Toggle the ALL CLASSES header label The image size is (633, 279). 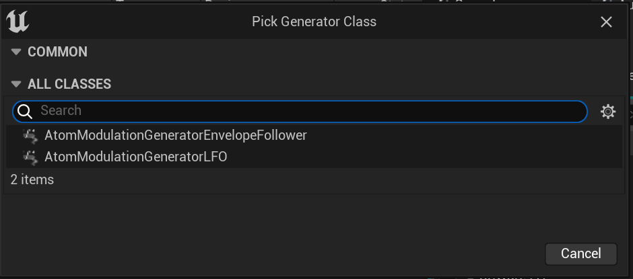tap(69, 84)
